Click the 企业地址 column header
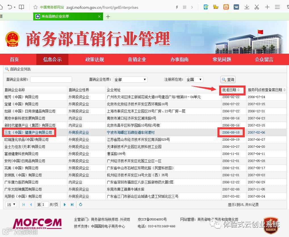289x237 pixels. point(114,90)
